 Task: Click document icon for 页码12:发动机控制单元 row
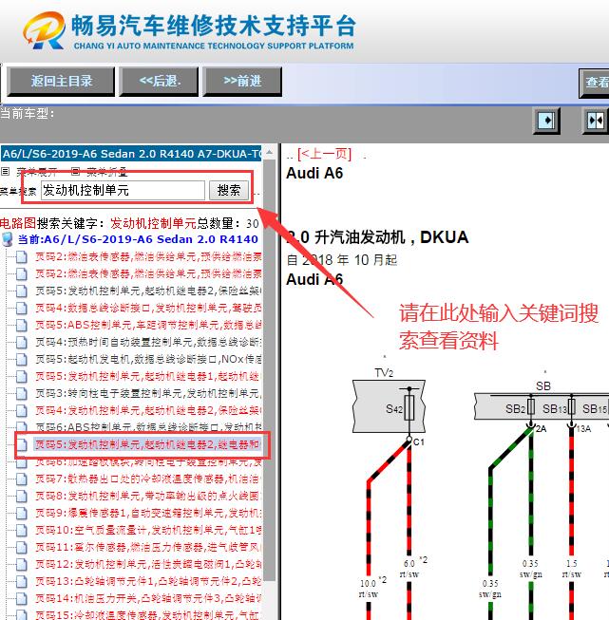(21, 564)
